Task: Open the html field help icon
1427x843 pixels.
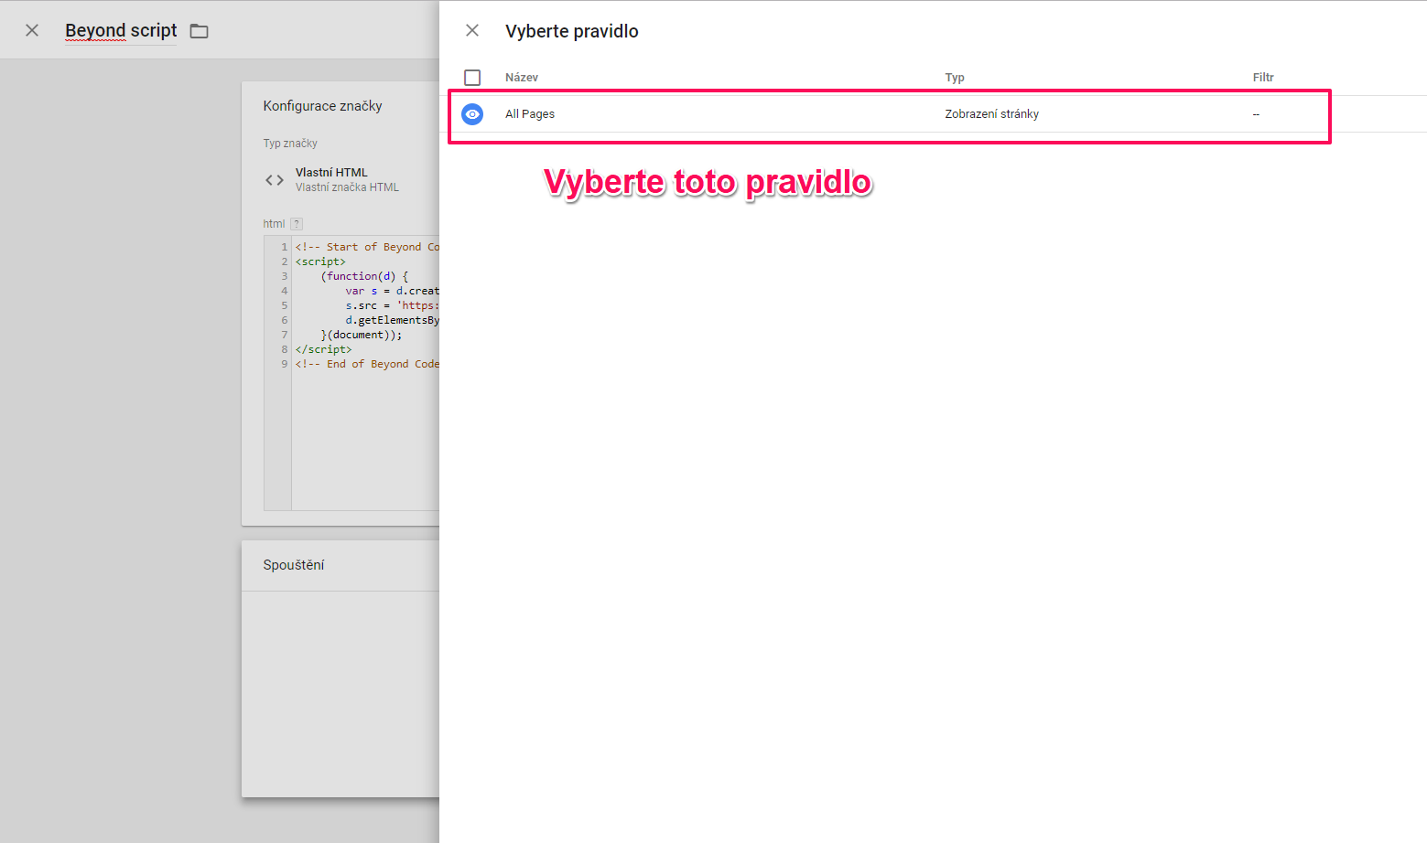Action: (297, 224)
